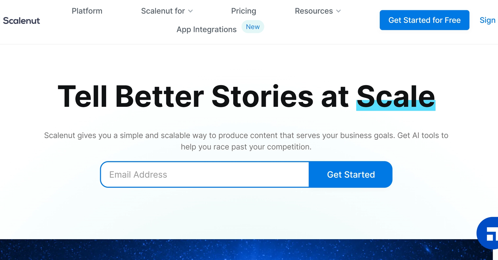Go to the Pricing page

pos(244,11)
